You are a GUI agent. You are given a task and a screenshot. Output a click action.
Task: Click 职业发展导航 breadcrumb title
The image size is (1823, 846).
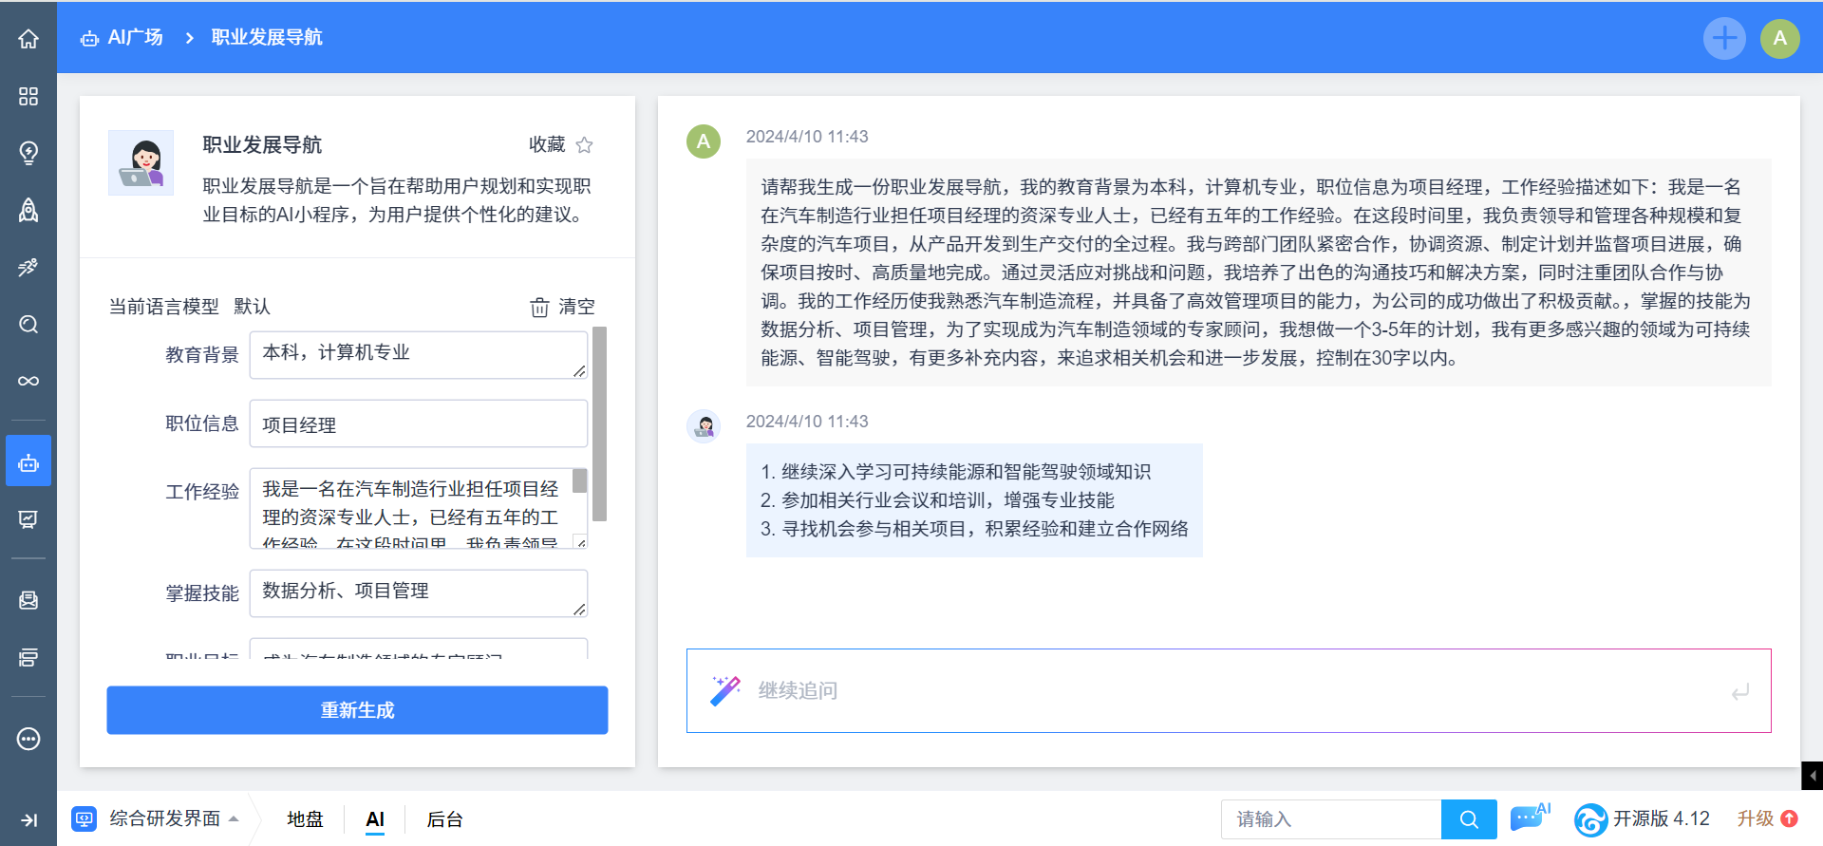click(x=267, y=38)
